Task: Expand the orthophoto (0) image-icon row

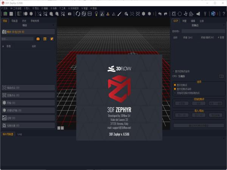Action: 28,118
